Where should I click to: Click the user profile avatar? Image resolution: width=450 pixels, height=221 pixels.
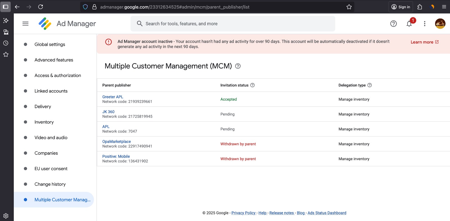pos(440,24)
